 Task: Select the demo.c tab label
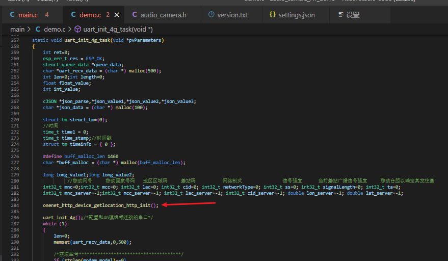coord(90,15)
